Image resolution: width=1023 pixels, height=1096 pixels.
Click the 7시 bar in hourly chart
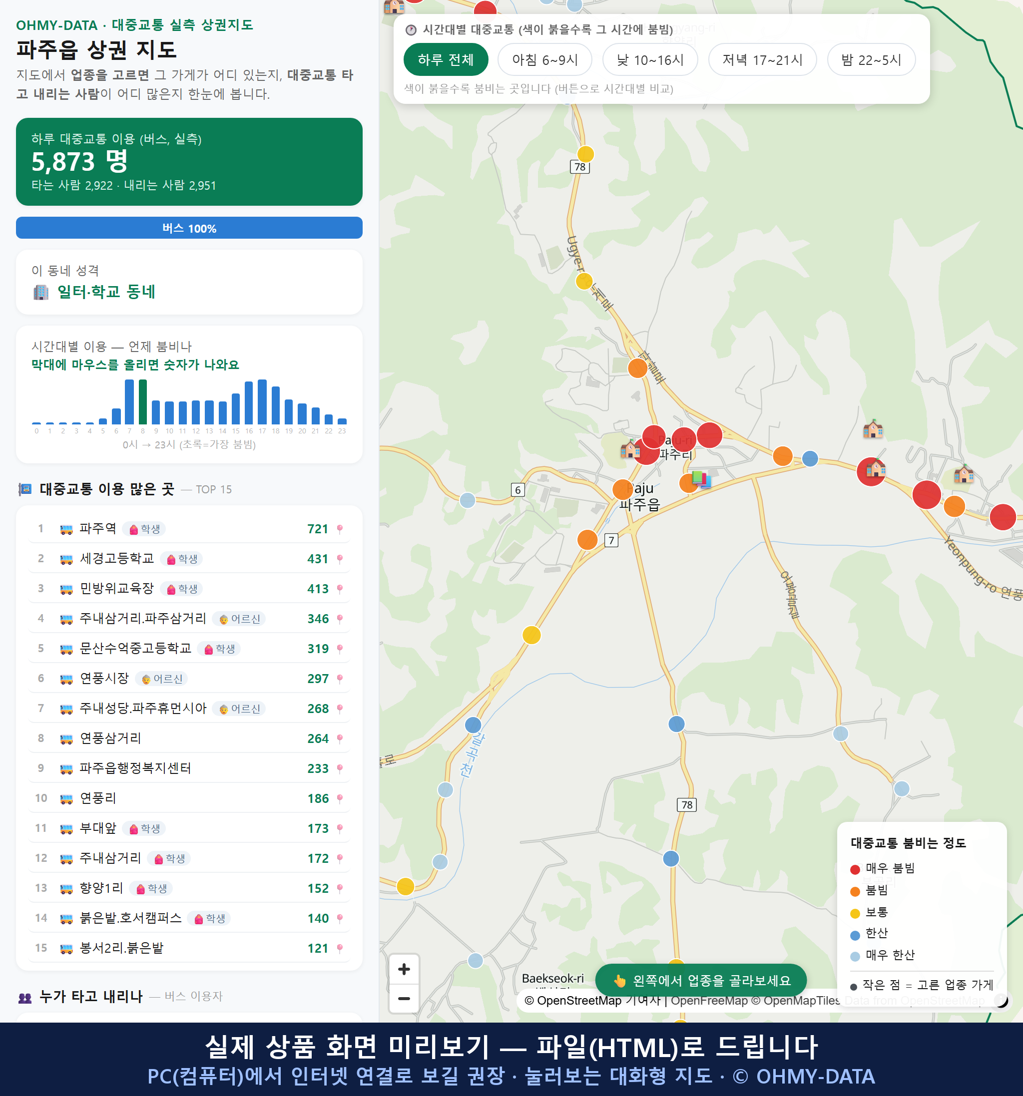[129, 401]
